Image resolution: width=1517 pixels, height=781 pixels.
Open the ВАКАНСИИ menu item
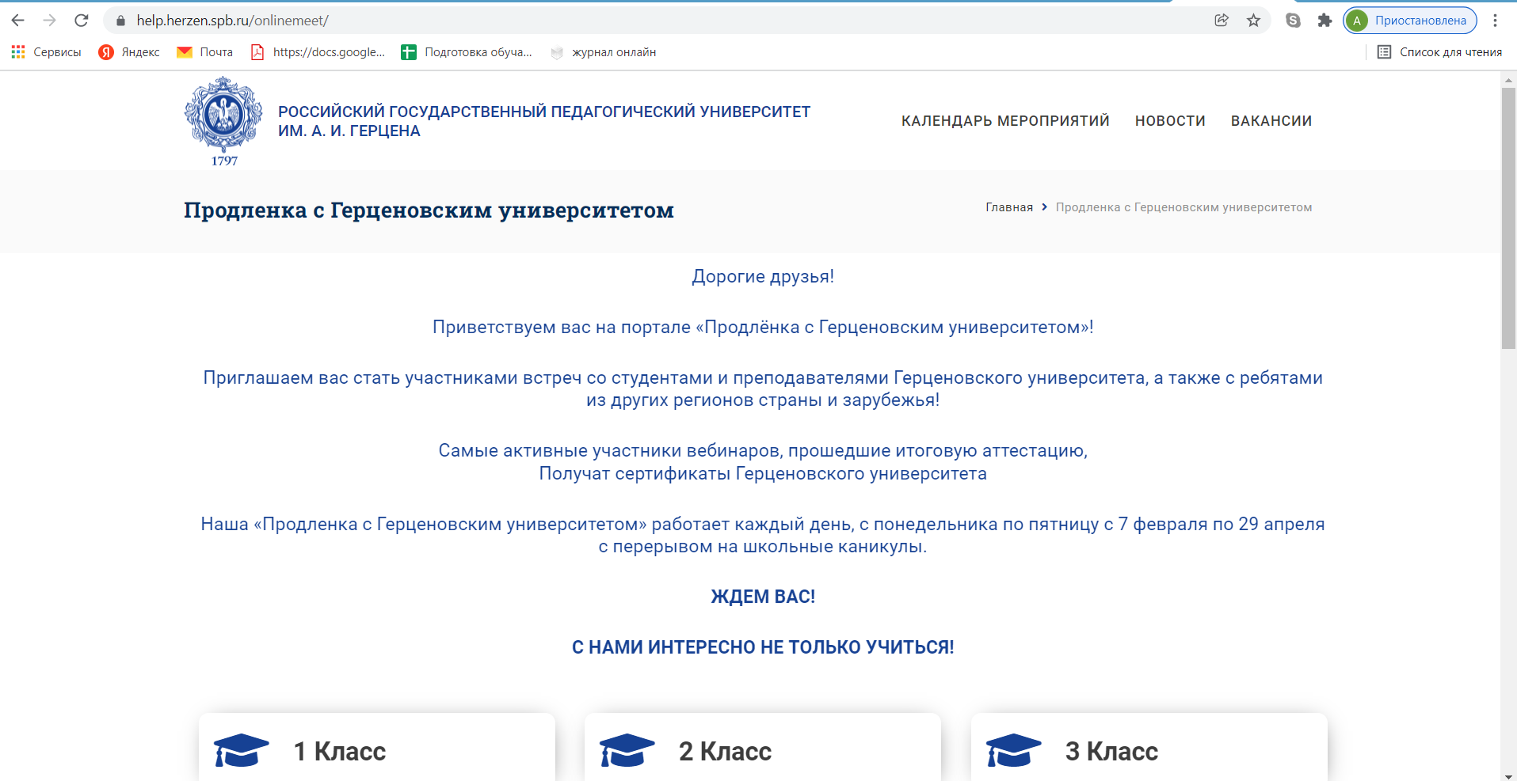click(x=1271, y=121)
